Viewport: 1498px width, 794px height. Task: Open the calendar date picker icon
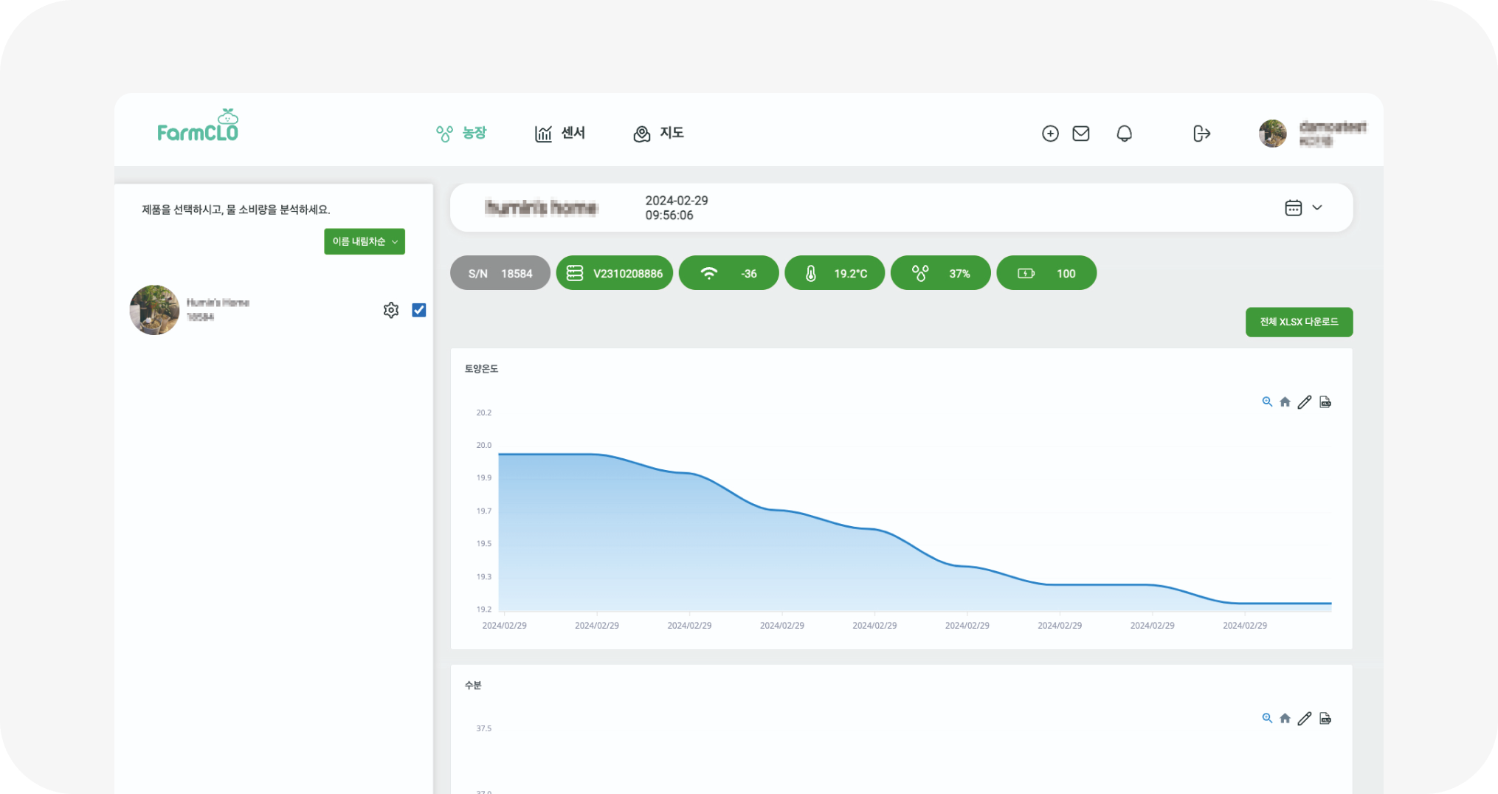(1293, 207)
